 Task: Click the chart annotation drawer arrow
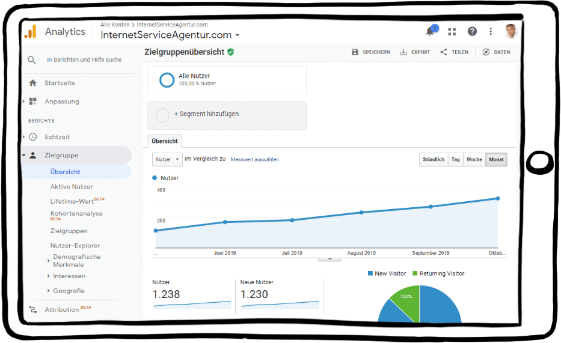click(330, 260)
